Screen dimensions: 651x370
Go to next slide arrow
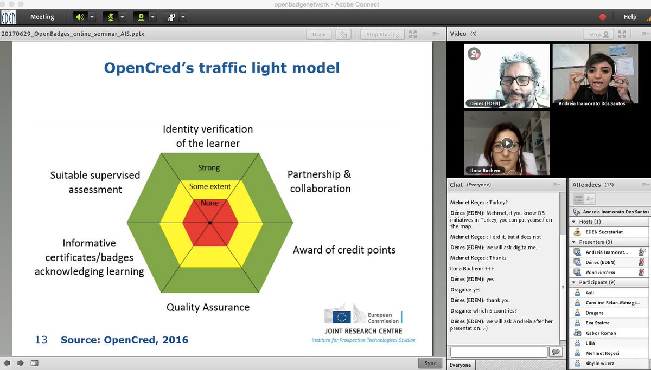click(x=20, y=363)
